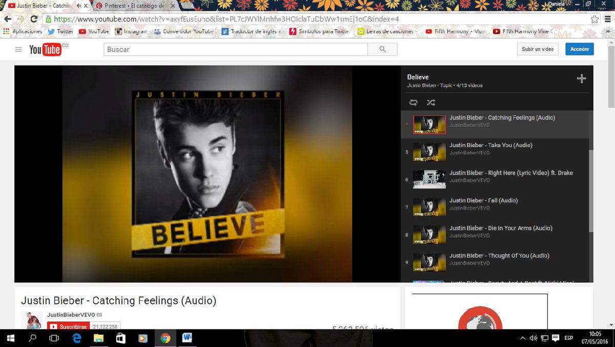The height and width of the screenshot is (347, 615).
Task: Play Thought Of You (Audio)
Action: [496, 262]
